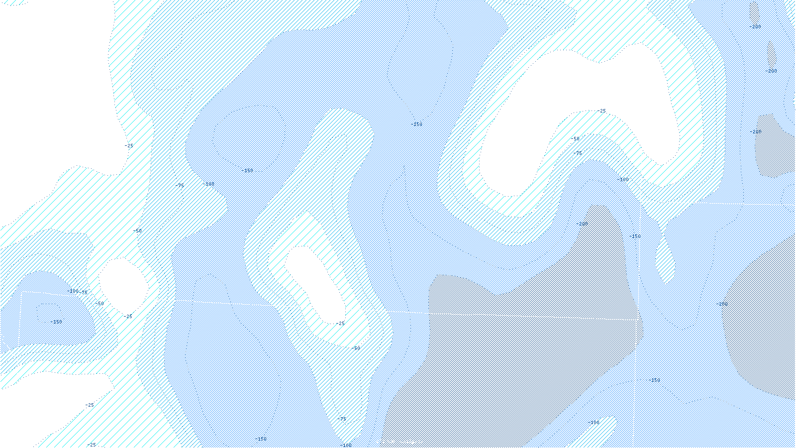Click the -25 label under the small white oval

point(128,317)
